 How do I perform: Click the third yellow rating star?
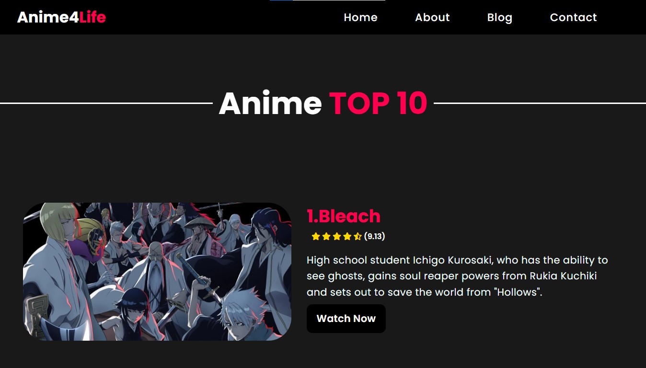click(x=336, y=236)
